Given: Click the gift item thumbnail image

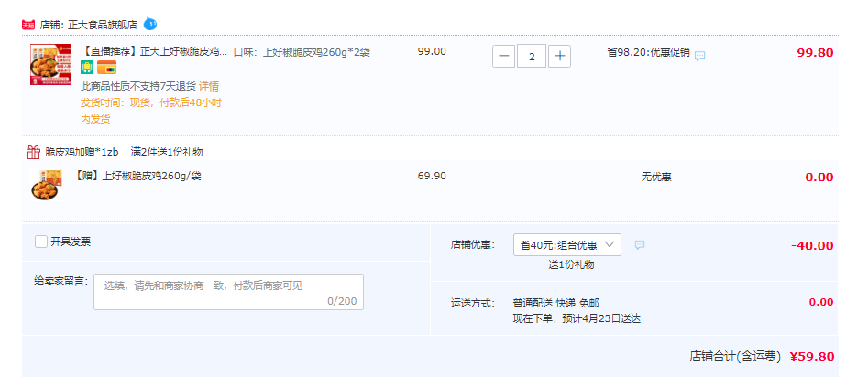Looking at the screenshot, I should (x=47, y=185).
